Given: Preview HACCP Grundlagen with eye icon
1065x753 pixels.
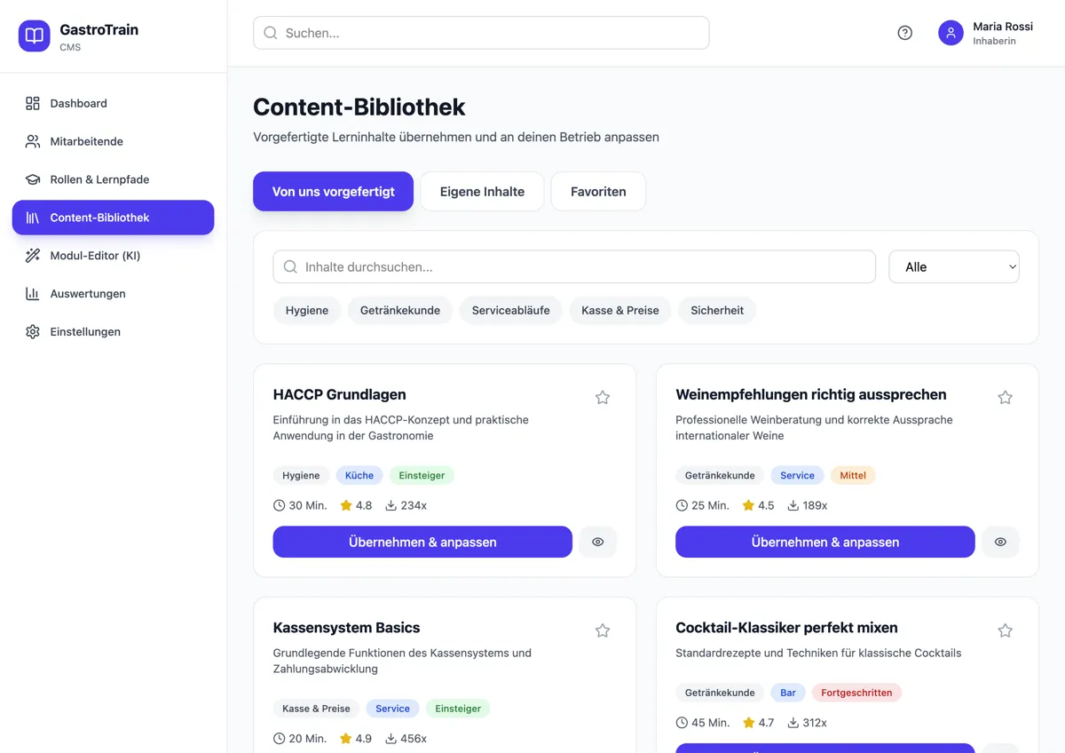Looking at the screenshot, I should (x=597, y=542).
